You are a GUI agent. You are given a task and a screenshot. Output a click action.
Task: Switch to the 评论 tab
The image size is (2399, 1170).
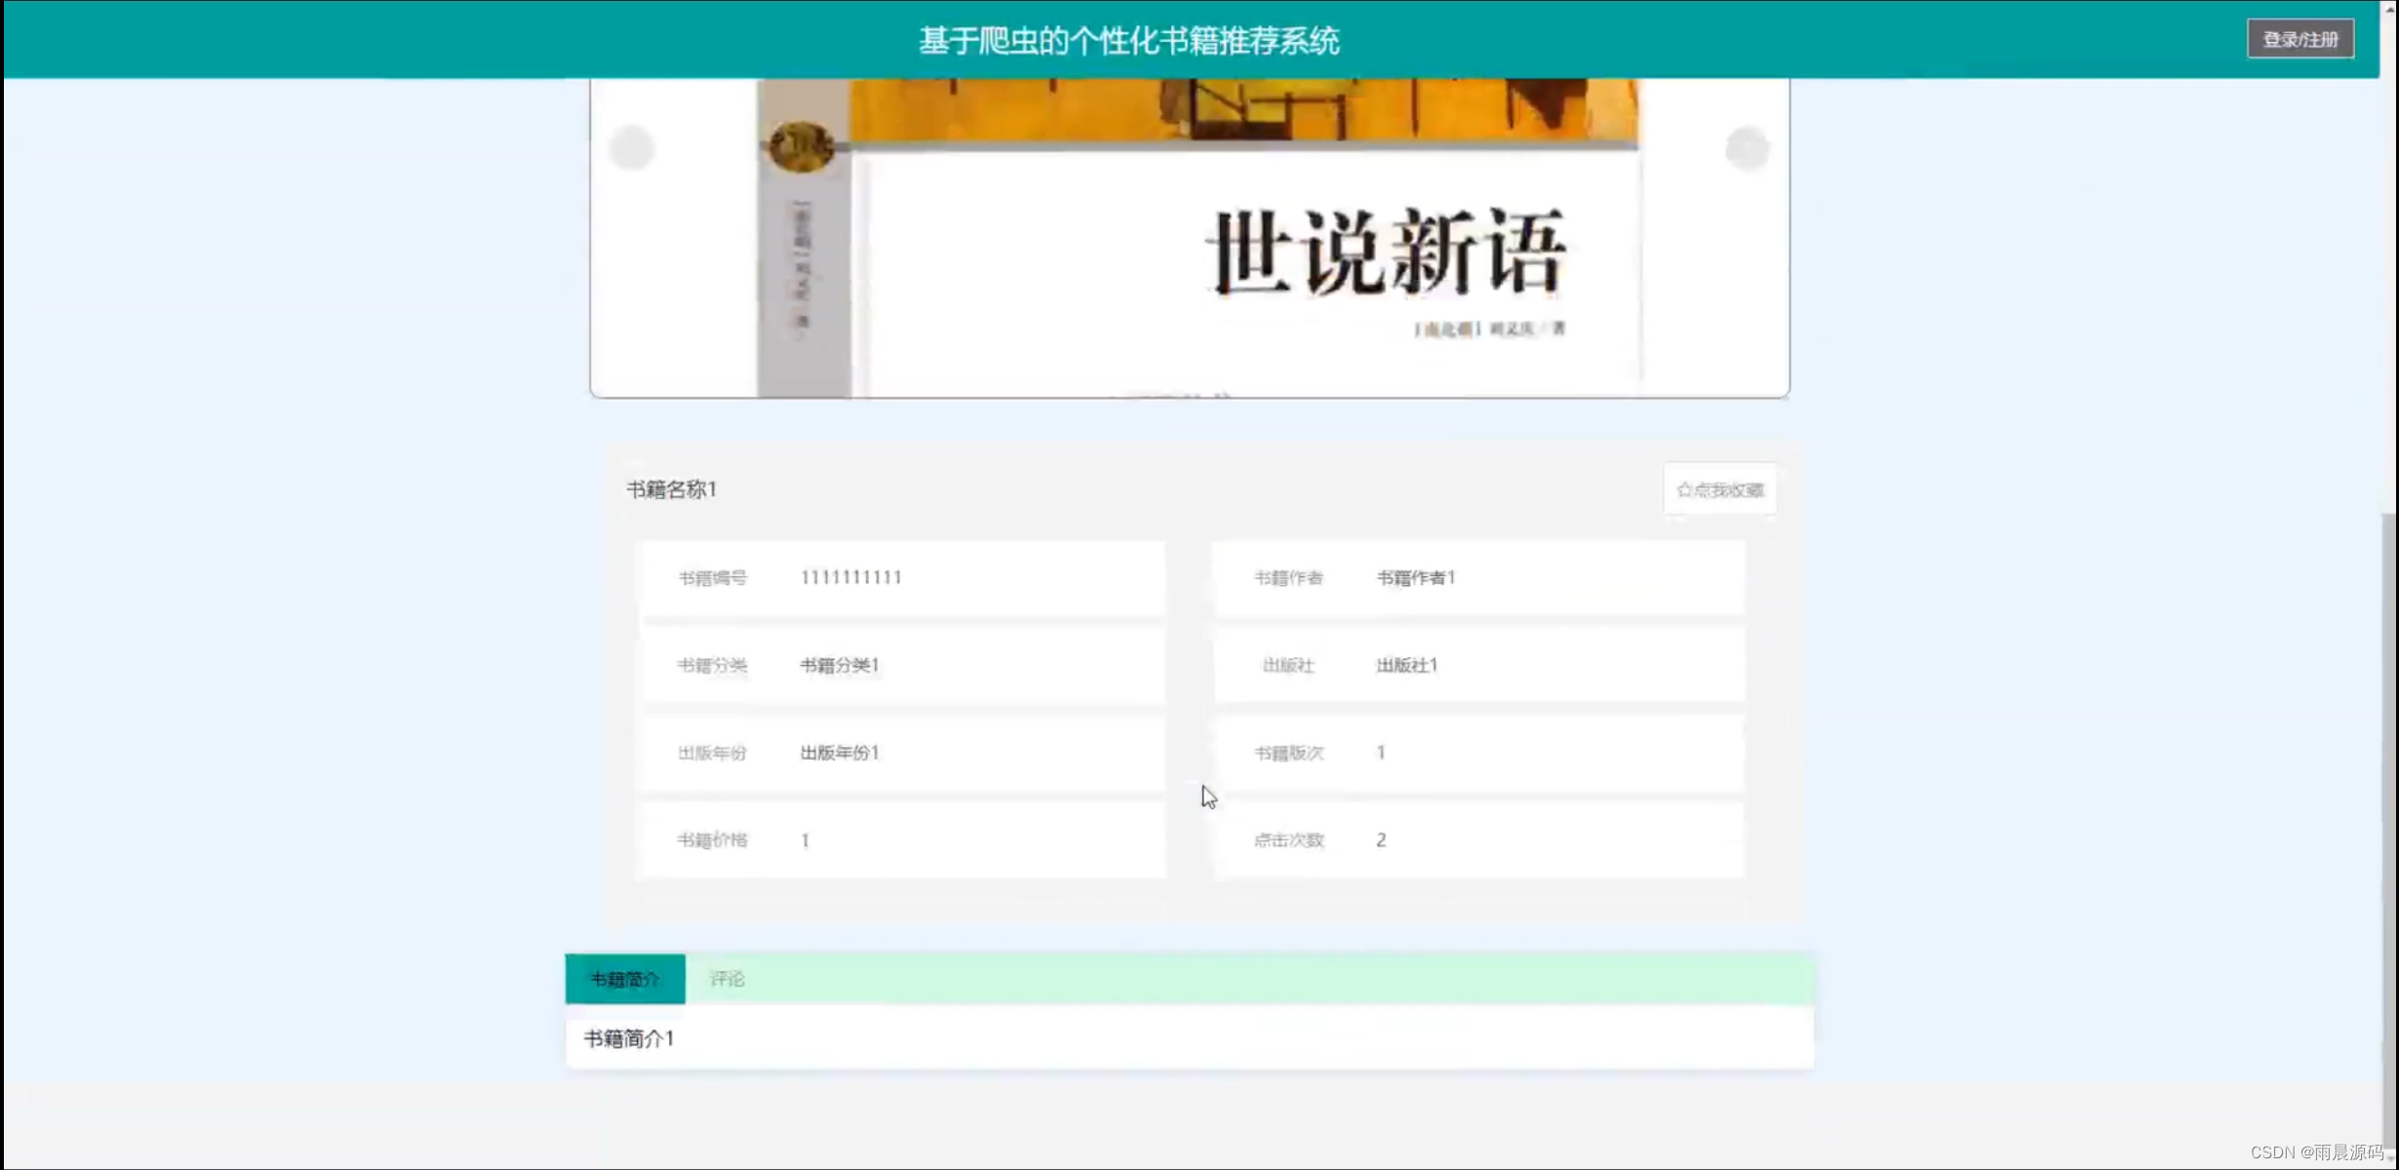pyautogui.click(x=727, y=979)
